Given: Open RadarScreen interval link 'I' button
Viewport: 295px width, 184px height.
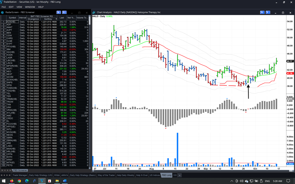Looking at the screenshot, I should [x=64, y=12].
